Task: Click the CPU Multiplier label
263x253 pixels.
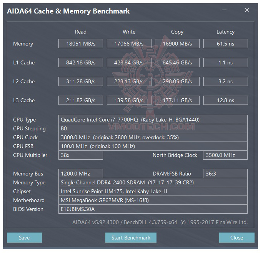Action: point(30,155)
